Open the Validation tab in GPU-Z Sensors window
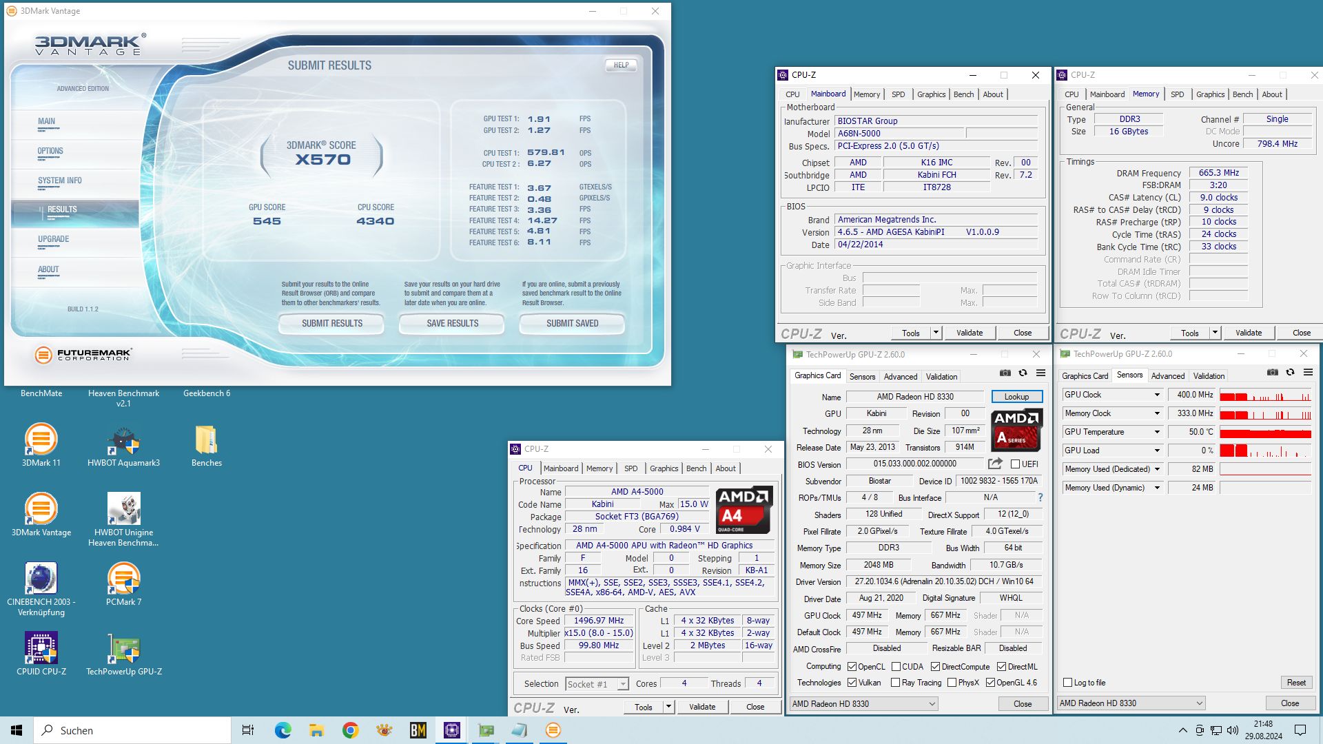This screenshot has height=744, width=1323. click(x=1209, y=376)
